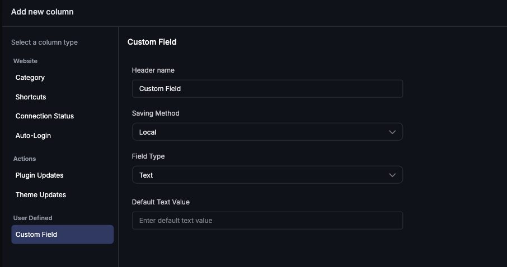Viewport: 507px width, 267px height.
Task: Click the Add new column dialog title
Action: [43, 12]
